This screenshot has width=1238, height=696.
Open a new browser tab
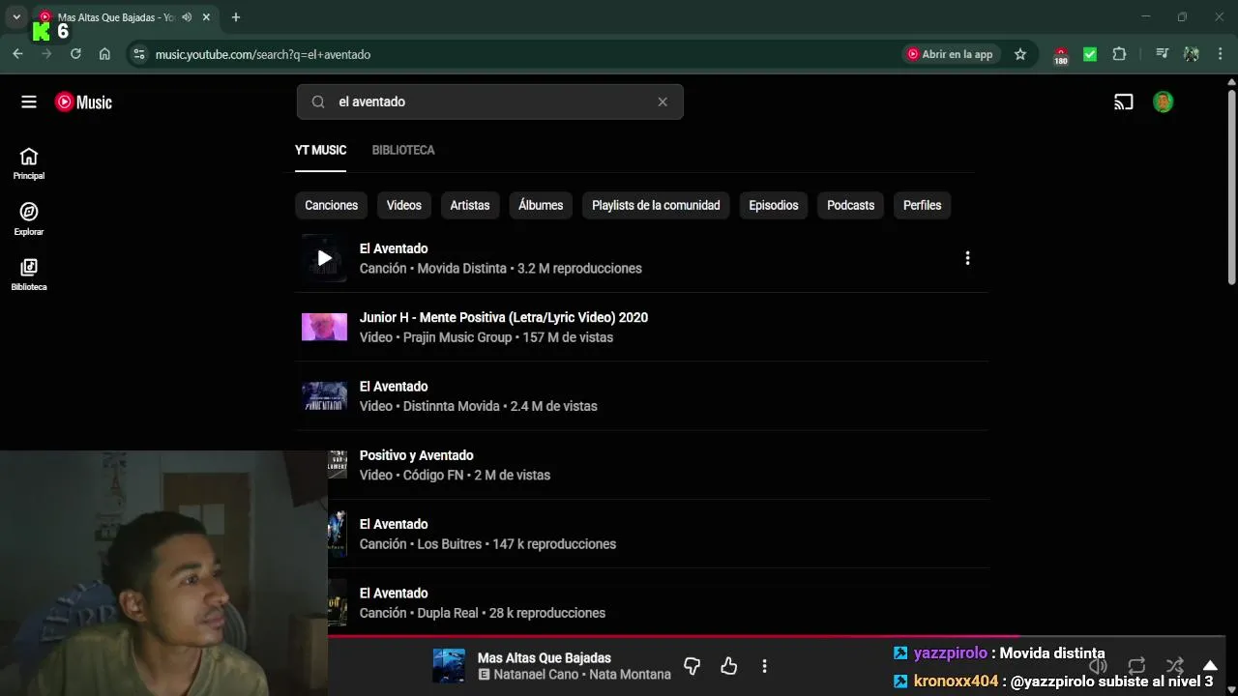coord(236,17)
